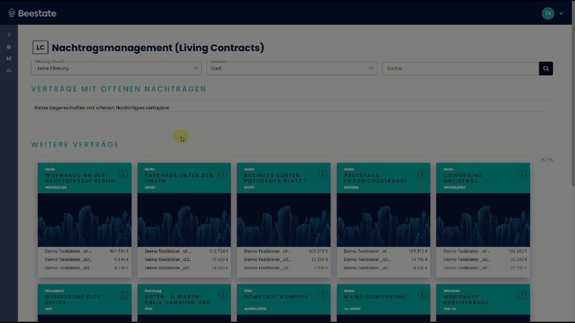Open the buildings icon in sidebar

click(9, 47)
